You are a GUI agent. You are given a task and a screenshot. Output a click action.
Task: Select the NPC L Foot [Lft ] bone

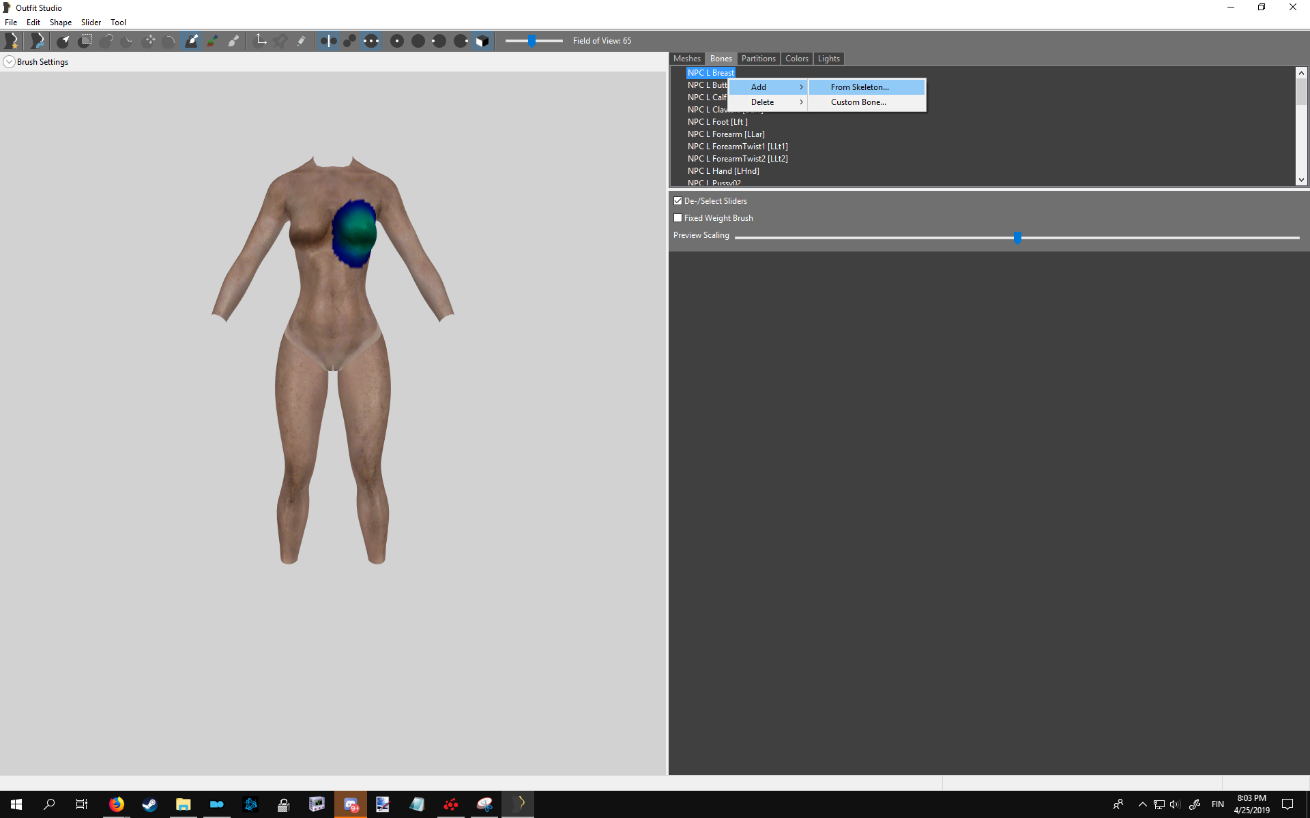(718, 122)
